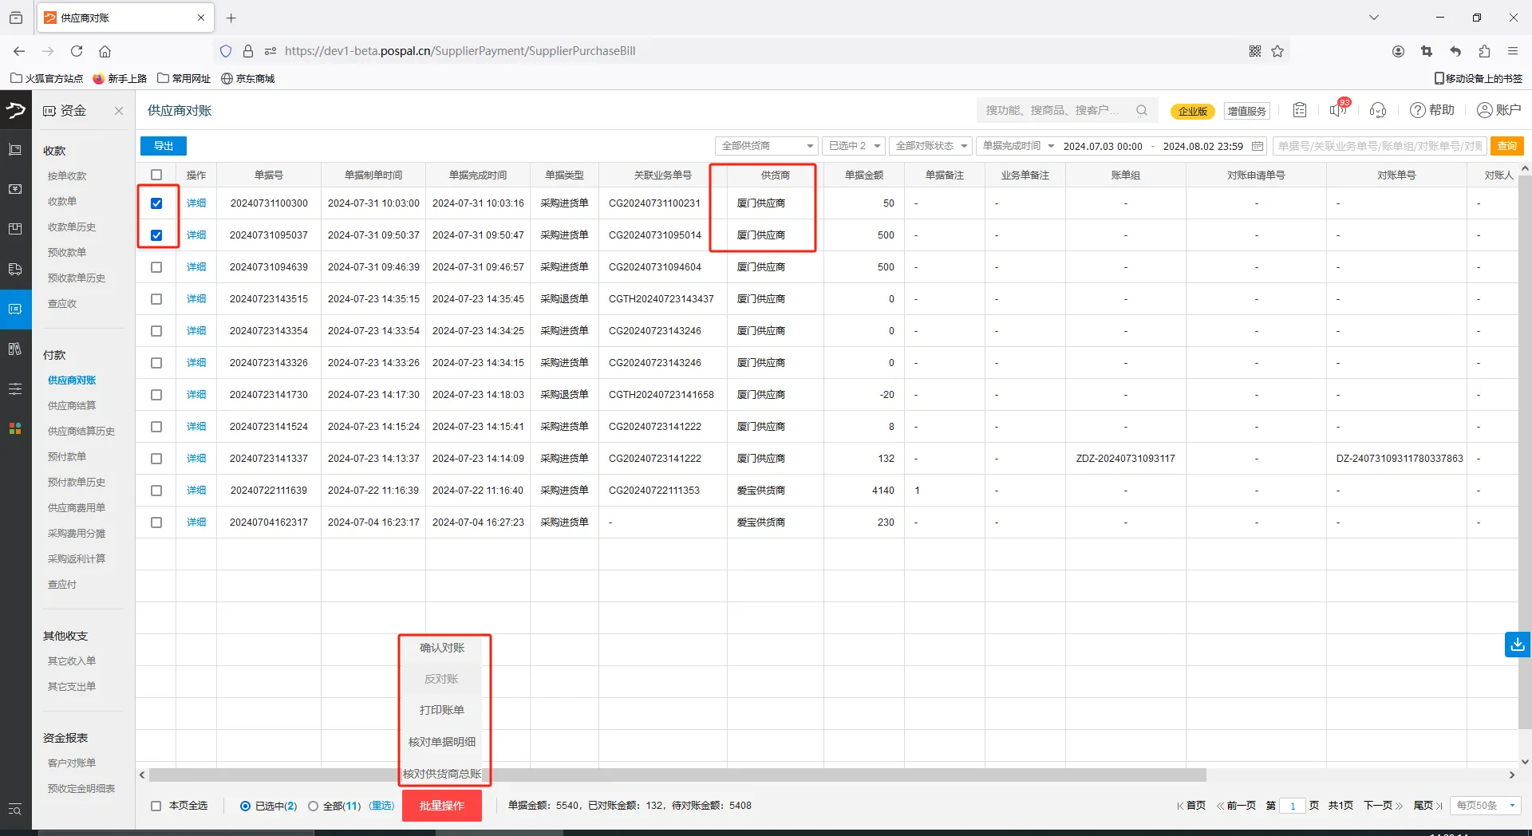The image size is (1532, 836).
Task: Click the horizontal scrollbar under the table
Action: pos(677,775)
